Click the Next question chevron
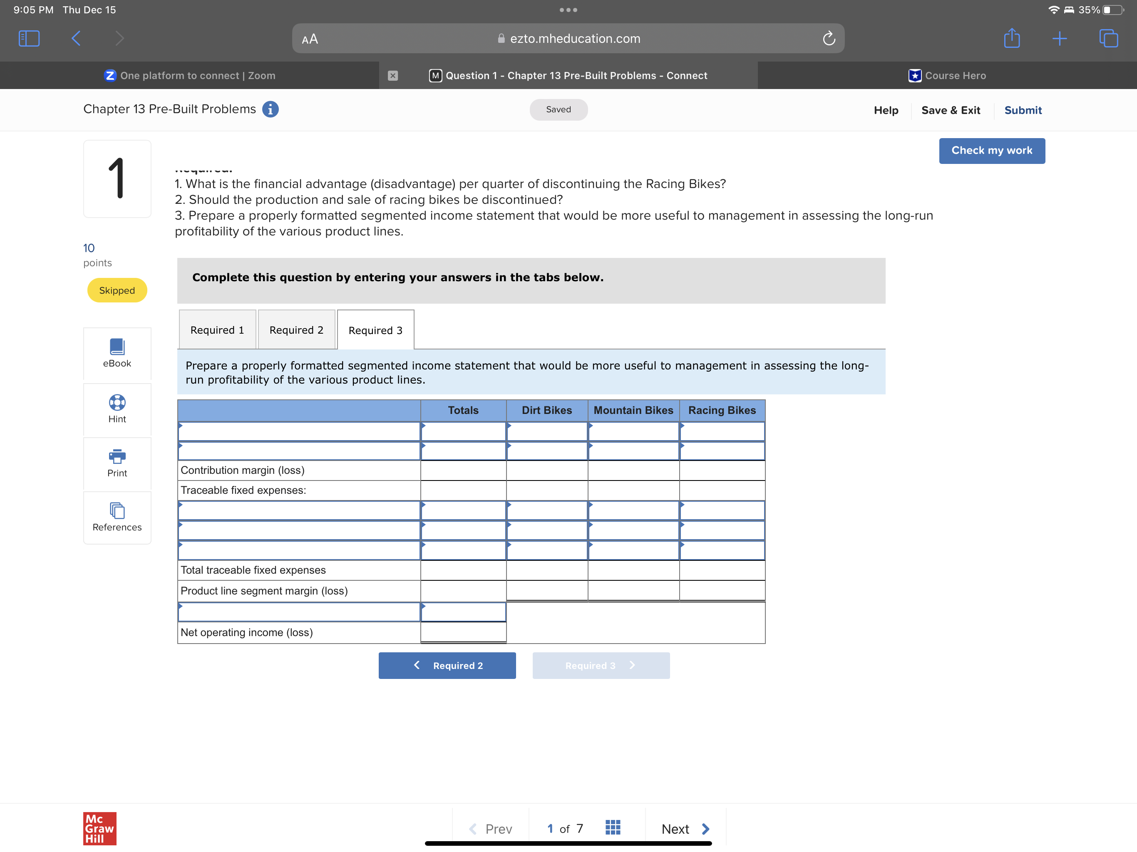This screenshot has width=1137, height=852. (706, 828)
